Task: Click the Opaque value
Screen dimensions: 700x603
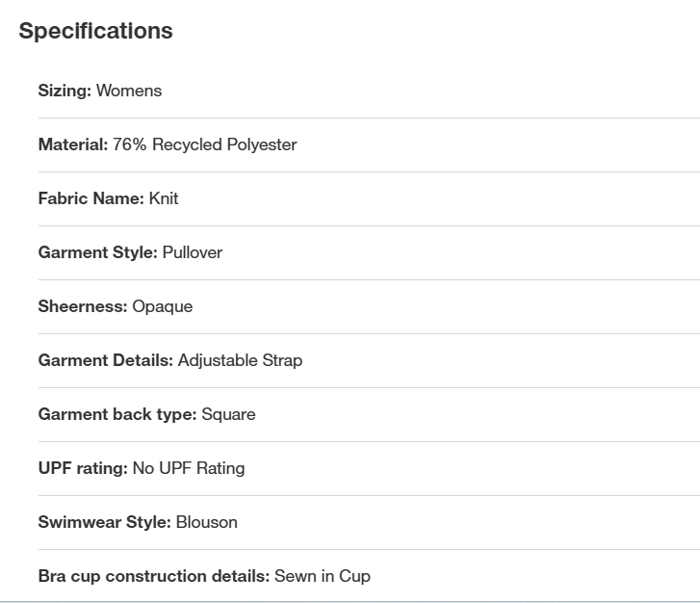Action: pos(162,306)
